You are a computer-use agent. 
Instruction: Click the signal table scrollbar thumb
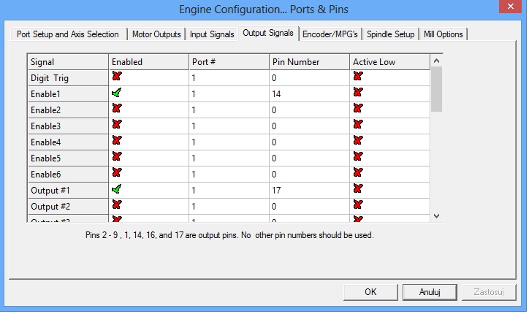(436, 89)
